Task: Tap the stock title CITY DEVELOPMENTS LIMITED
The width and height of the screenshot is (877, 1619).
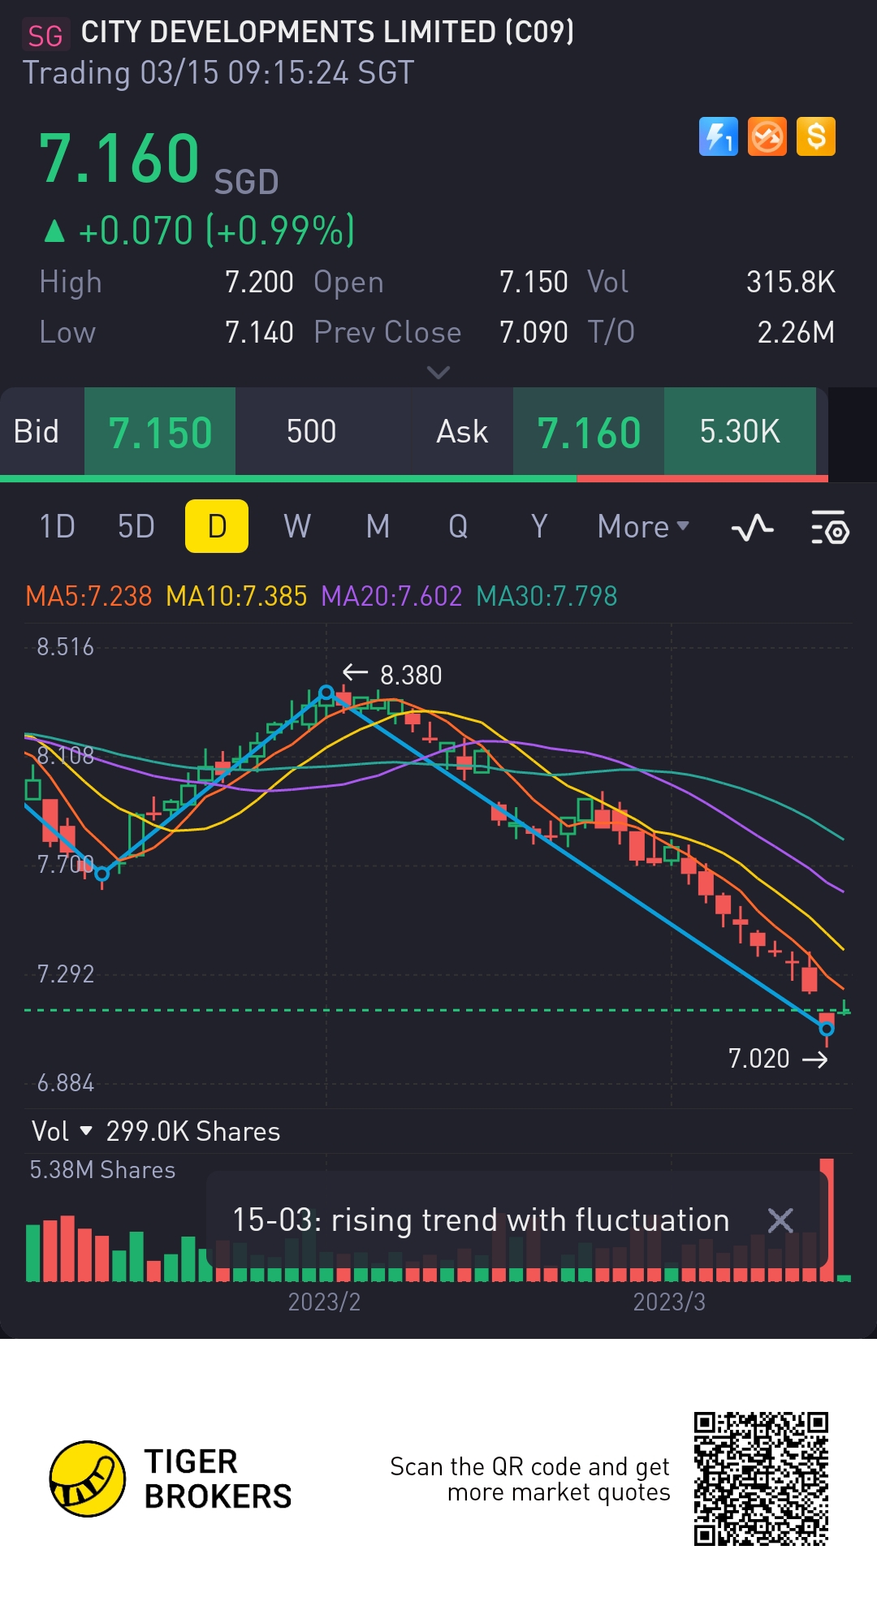Action: 327,32
